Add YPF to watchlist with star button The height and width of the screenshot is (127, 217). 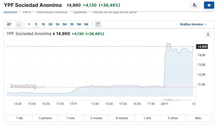click(x=209, y=5)
